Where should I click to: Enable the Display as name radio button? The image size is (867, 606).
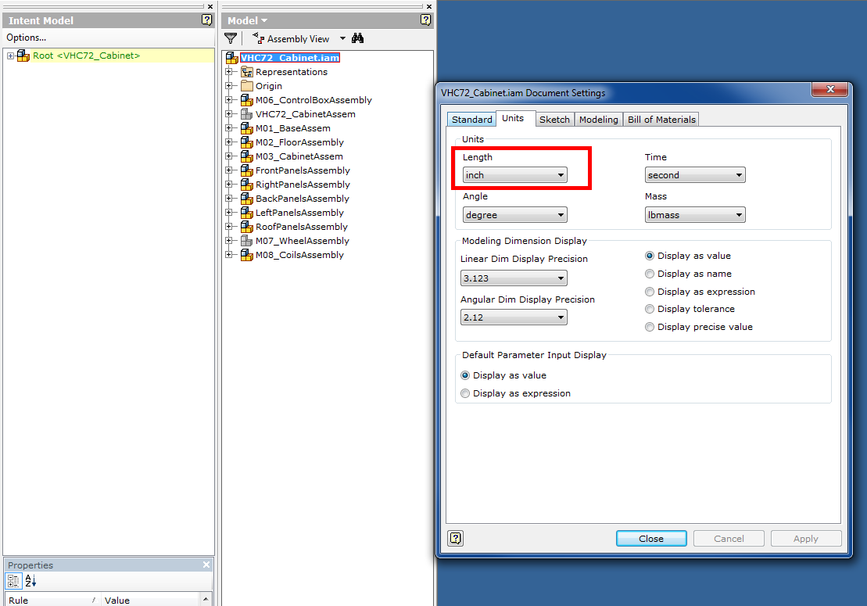650,273
